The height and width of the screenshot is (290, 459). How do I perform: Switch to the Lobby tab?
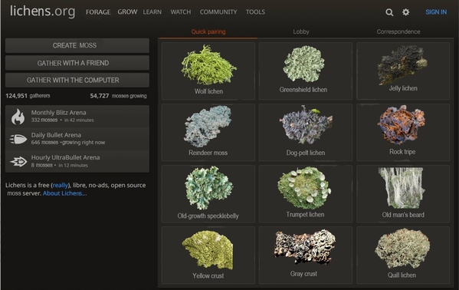point(301,31)
